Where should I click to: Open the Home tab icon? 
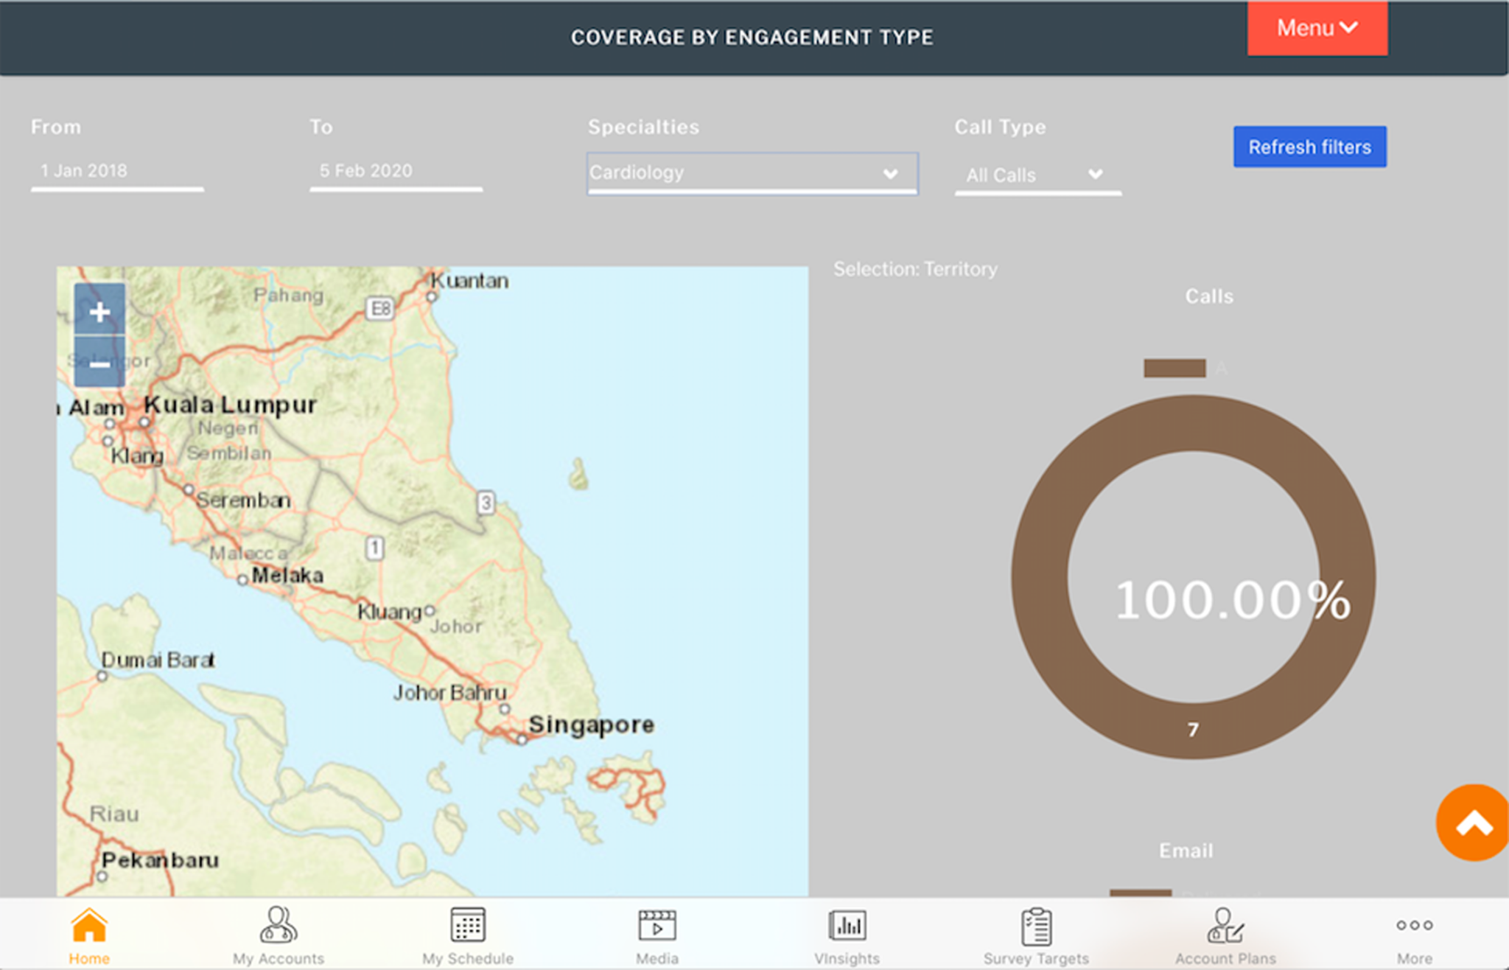(x=88, y=930)
